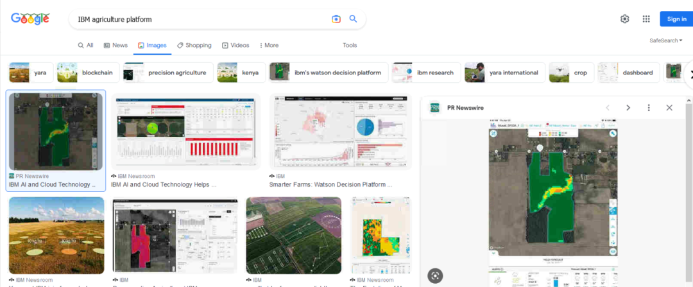Open three-dot options in preview panel
This screenshot has width=693, height=287.
649,108
